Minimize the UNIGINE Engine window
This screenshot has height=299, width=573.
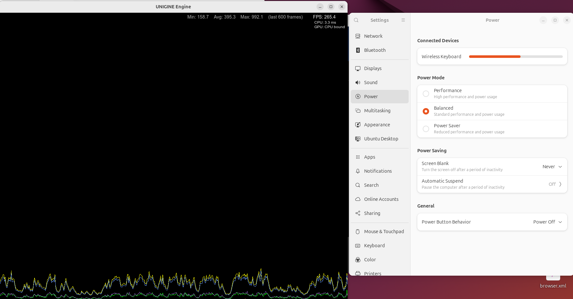[x=320, y=7]
